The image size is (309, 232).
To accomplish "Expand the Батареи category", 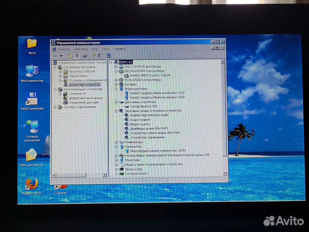I will point(116,85).
